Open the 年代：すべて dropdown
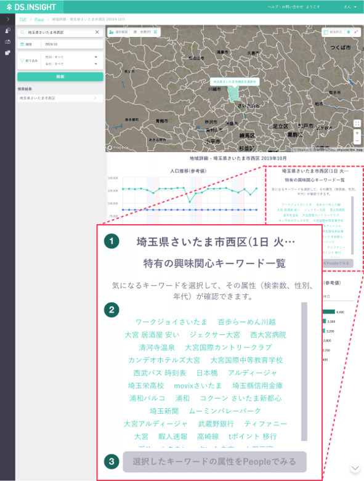 (71, 64)
